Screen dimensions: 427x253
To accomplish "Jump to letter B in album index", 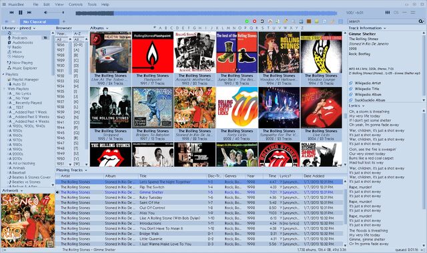I will click(x=165, y=28).
